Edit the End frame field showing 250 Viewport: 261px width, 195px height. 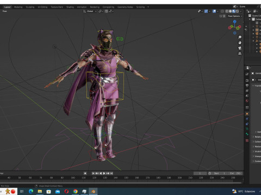[x=235, y=173]
